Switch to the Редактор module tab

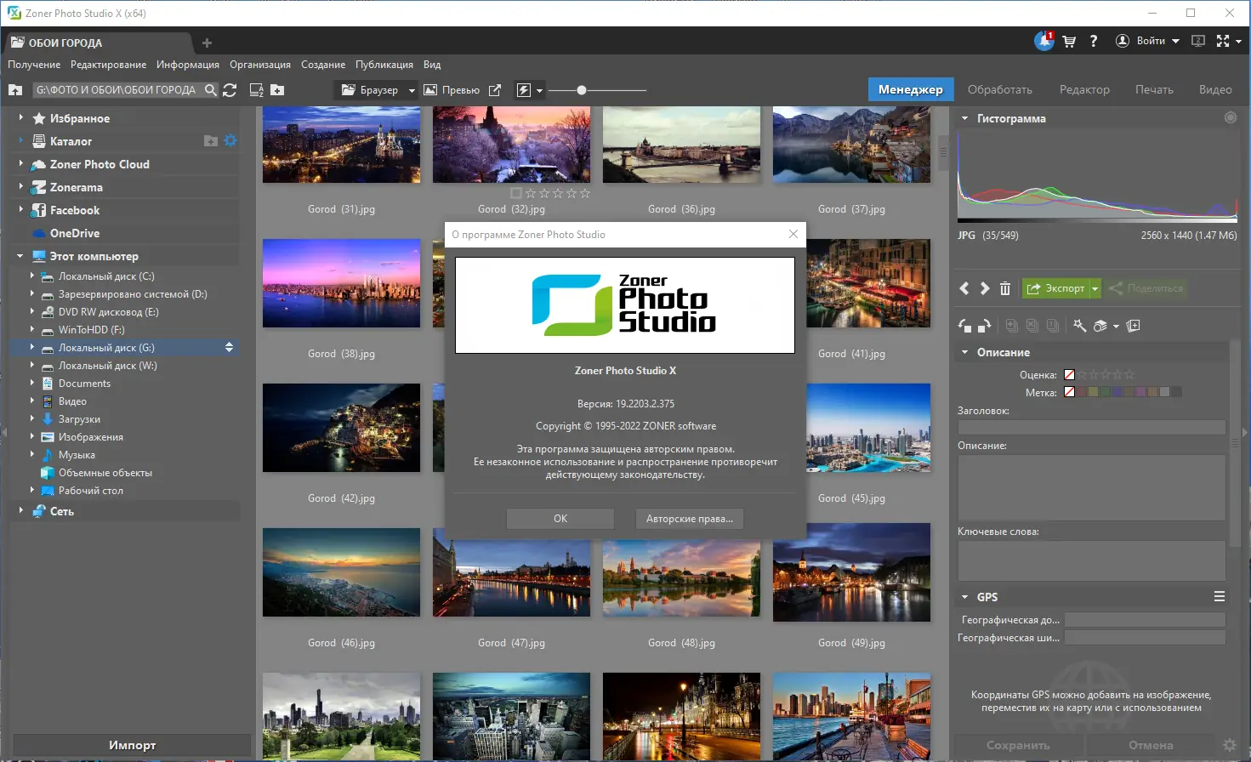(x=1084, y=89)
